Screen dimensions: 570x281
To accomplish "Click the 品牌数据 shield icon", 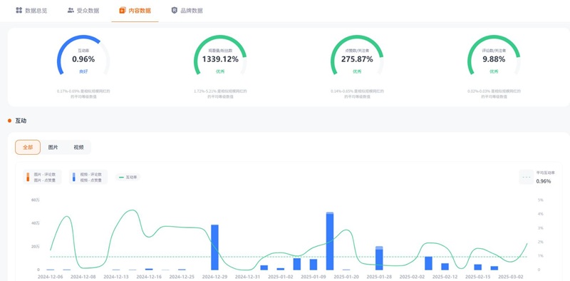I will click(x=175, y=11).
